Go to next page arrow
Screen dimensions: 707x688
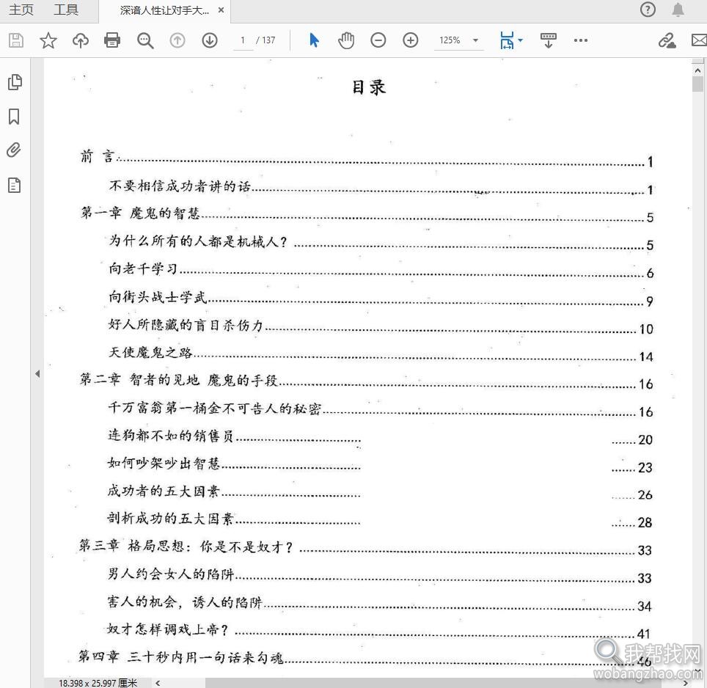(x=210, y=40)
